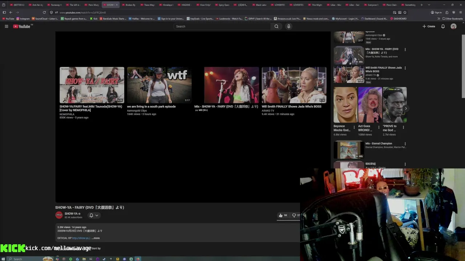Expand hidden bookmarks with the double chevron

(x=438, y=18)
